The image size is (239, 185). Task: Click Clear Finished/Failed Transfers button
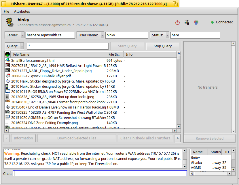click(145, 138)
